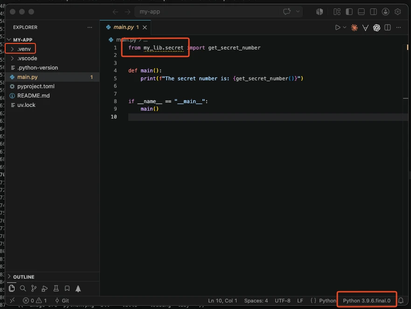Change indentation via Spaces: 4
Image resolution: width=411 pixels, height=309 pixels.
click(x=256, y=301)
